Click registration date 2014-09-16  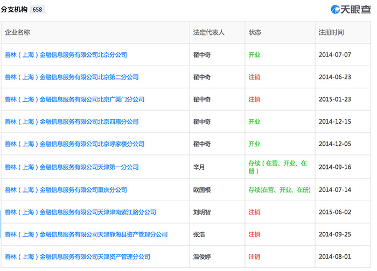pyautogui.click(x=335, y=167)
